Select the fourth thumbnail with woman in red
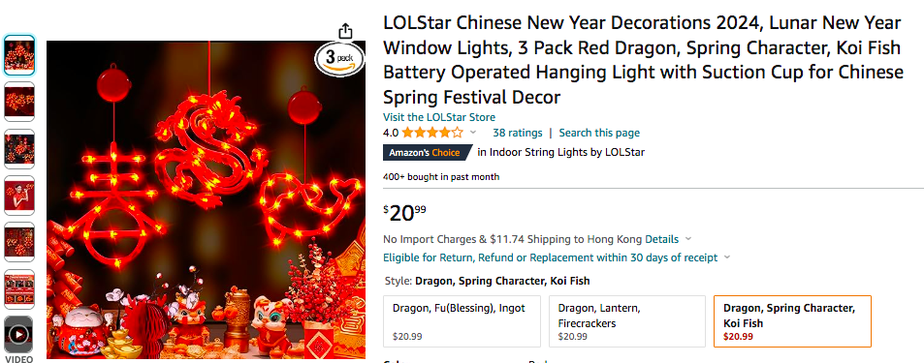Viewport: 924px width, 363px height. point(19,196)
